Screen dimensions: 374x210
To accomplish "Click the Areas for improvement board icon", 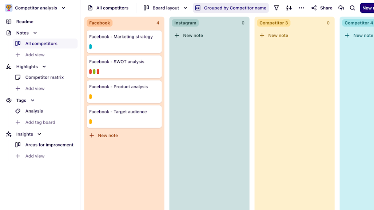I will pos(18,145).
